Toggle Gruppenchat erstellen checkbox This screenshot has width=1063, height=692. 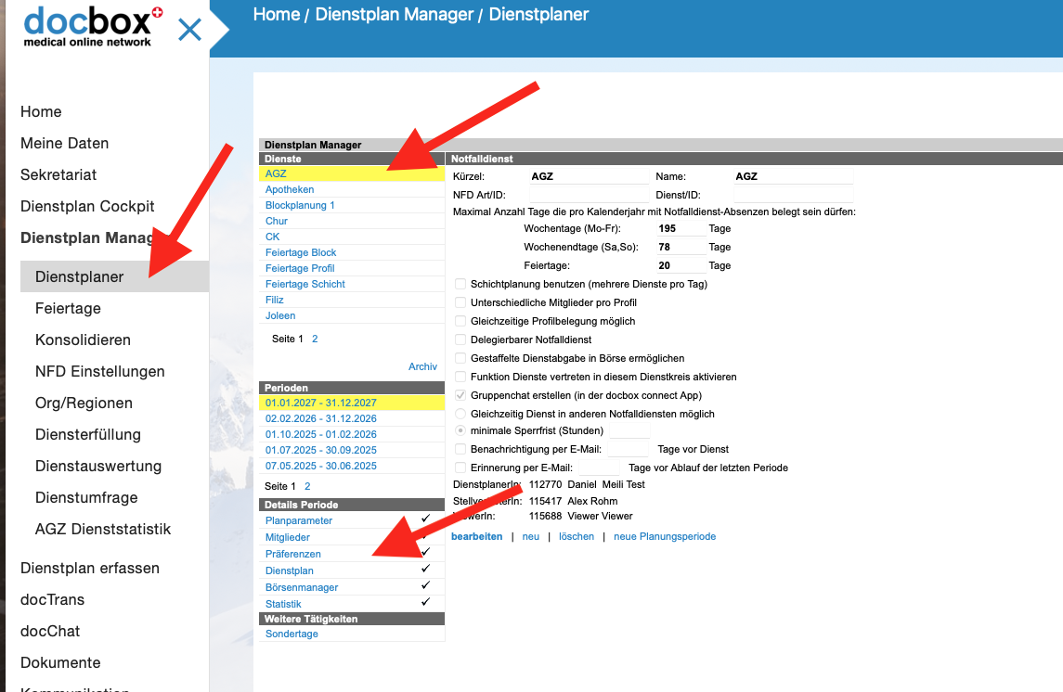[461, 395]
